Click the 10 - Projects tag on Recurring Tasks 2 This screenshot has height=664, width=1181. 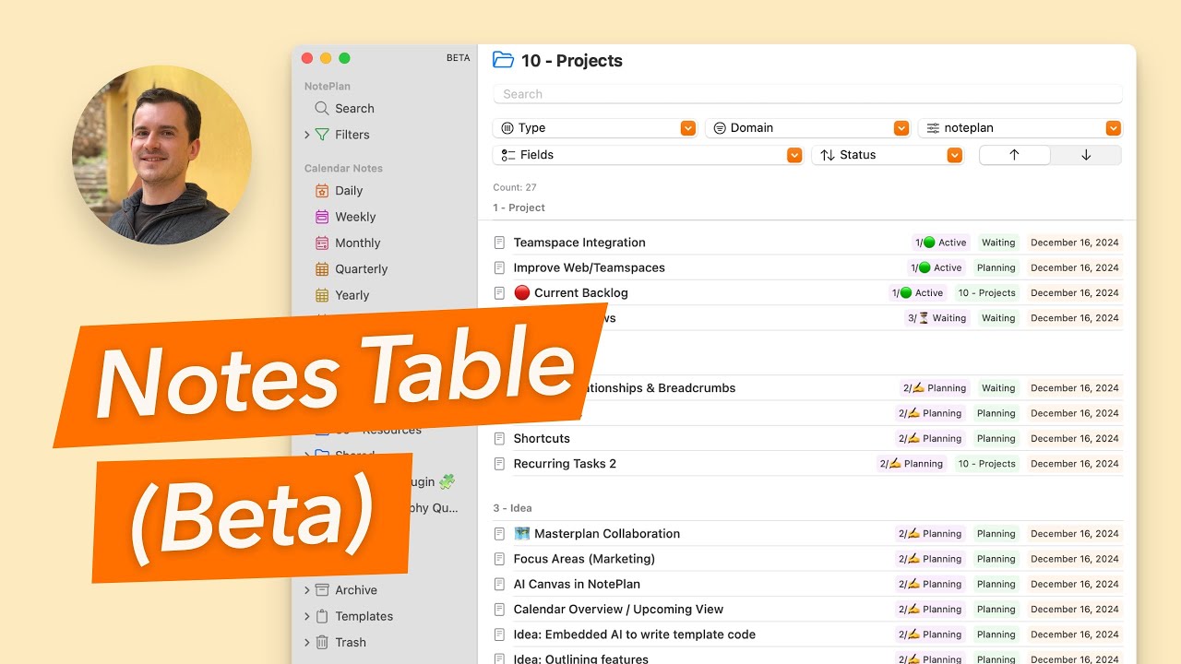coord(986,463)
